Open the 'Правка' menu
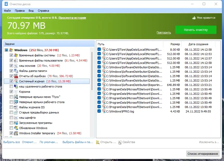The height and width of the screenshot is (161, 224). point(20,11)
